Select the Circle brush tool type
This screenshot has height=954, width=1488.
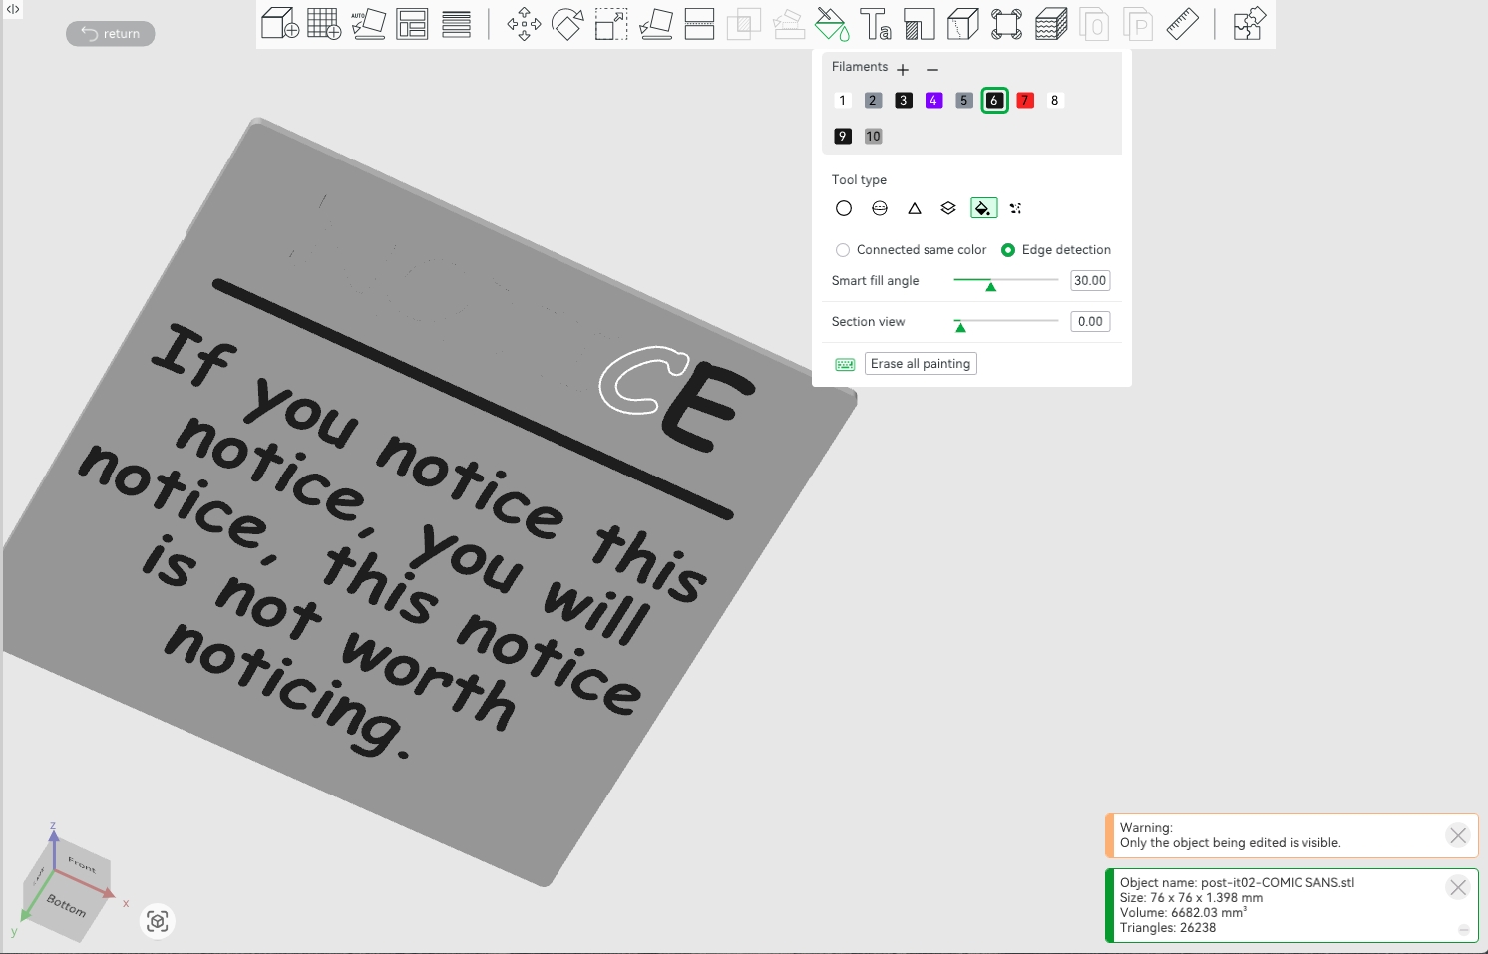[844, 208]
